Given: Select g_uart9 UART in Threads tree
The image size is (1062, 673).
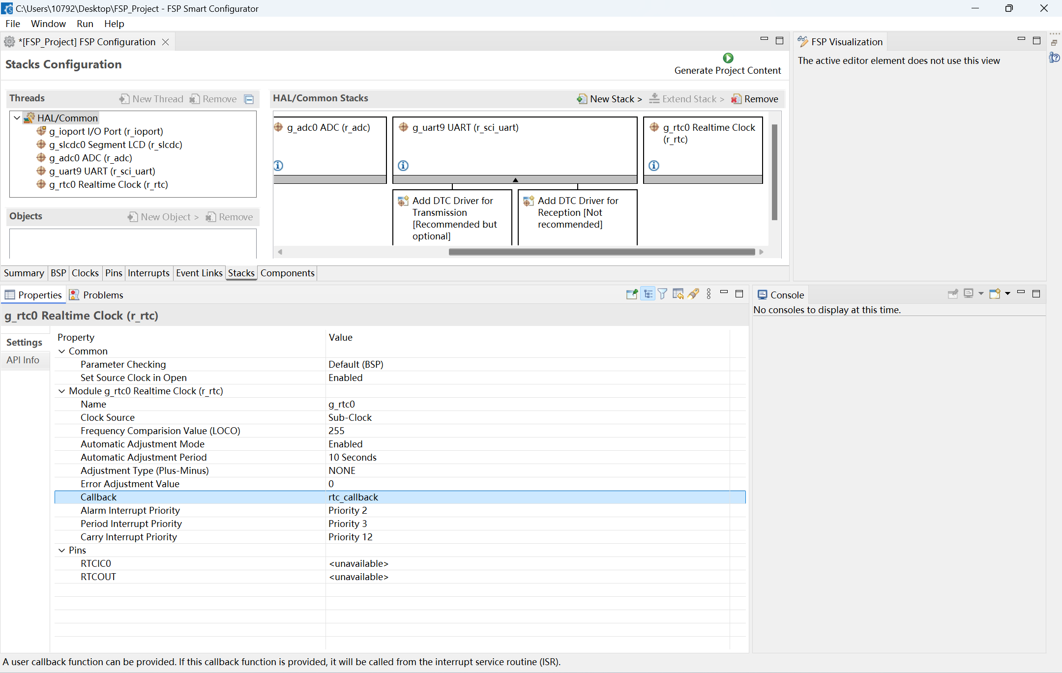Looking at the screenshot, I should [102, 171].
